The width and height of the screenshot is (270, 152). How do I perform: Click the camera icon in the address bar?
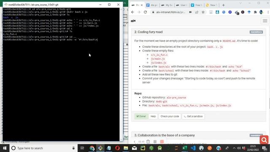pyautogui.click(x=190, y=12)
